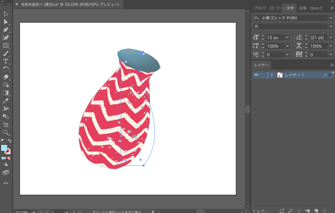
Task: Select the 名称未設定-1 document tab
Action: (70, 4)
